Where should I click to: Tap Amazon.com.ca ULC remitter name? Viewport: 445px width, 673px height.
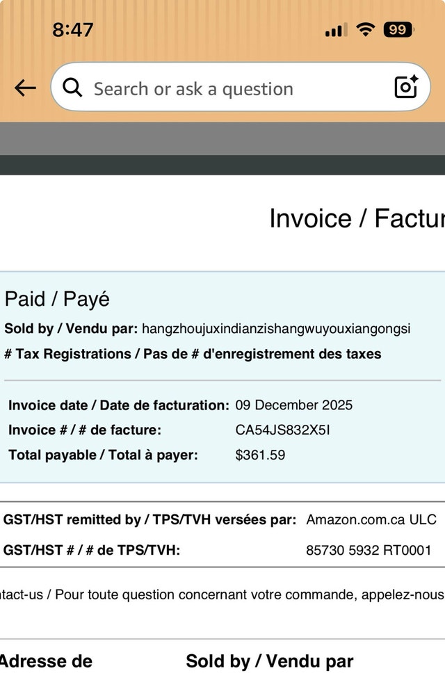point(371,520)
